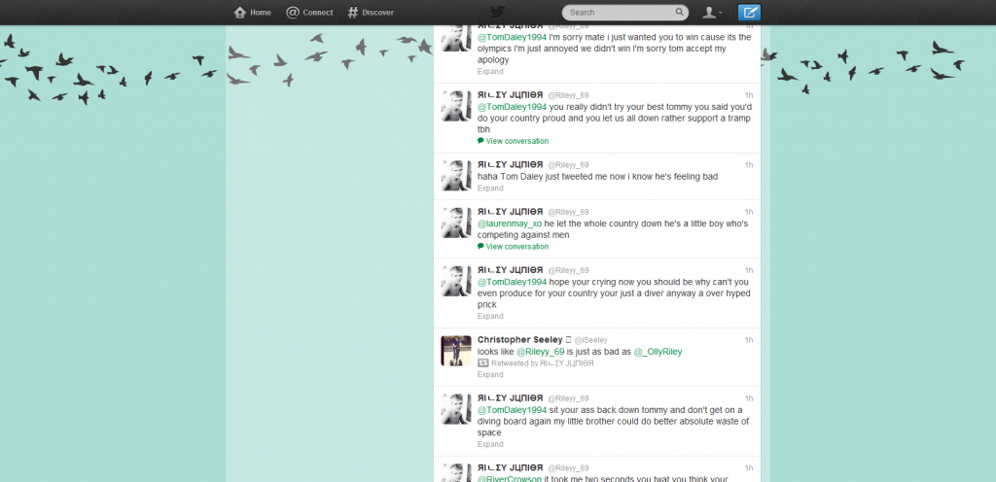Click the retweet icon under Seeley's tweet

pyautogui.click(x=482, y=363)
